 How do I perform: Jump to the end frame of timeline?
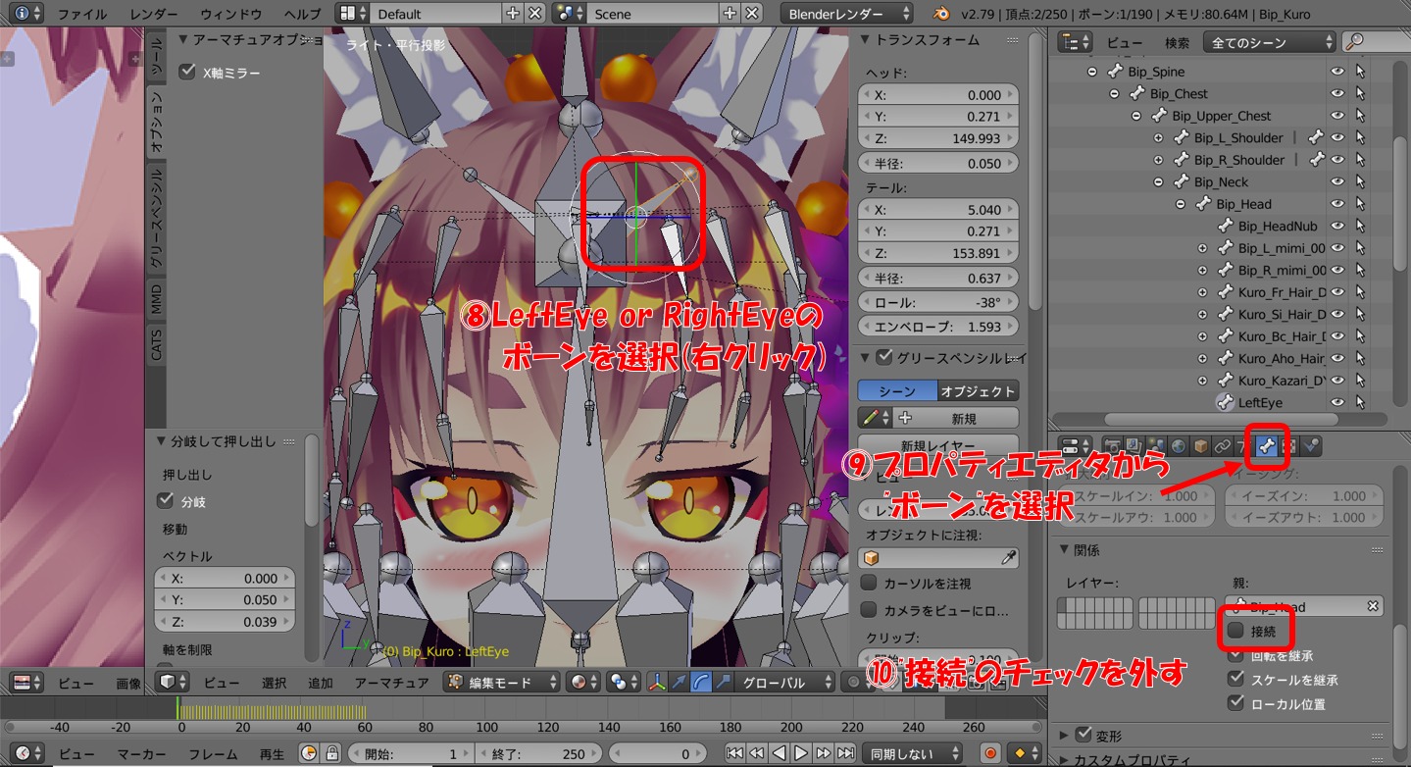(844, 753)
